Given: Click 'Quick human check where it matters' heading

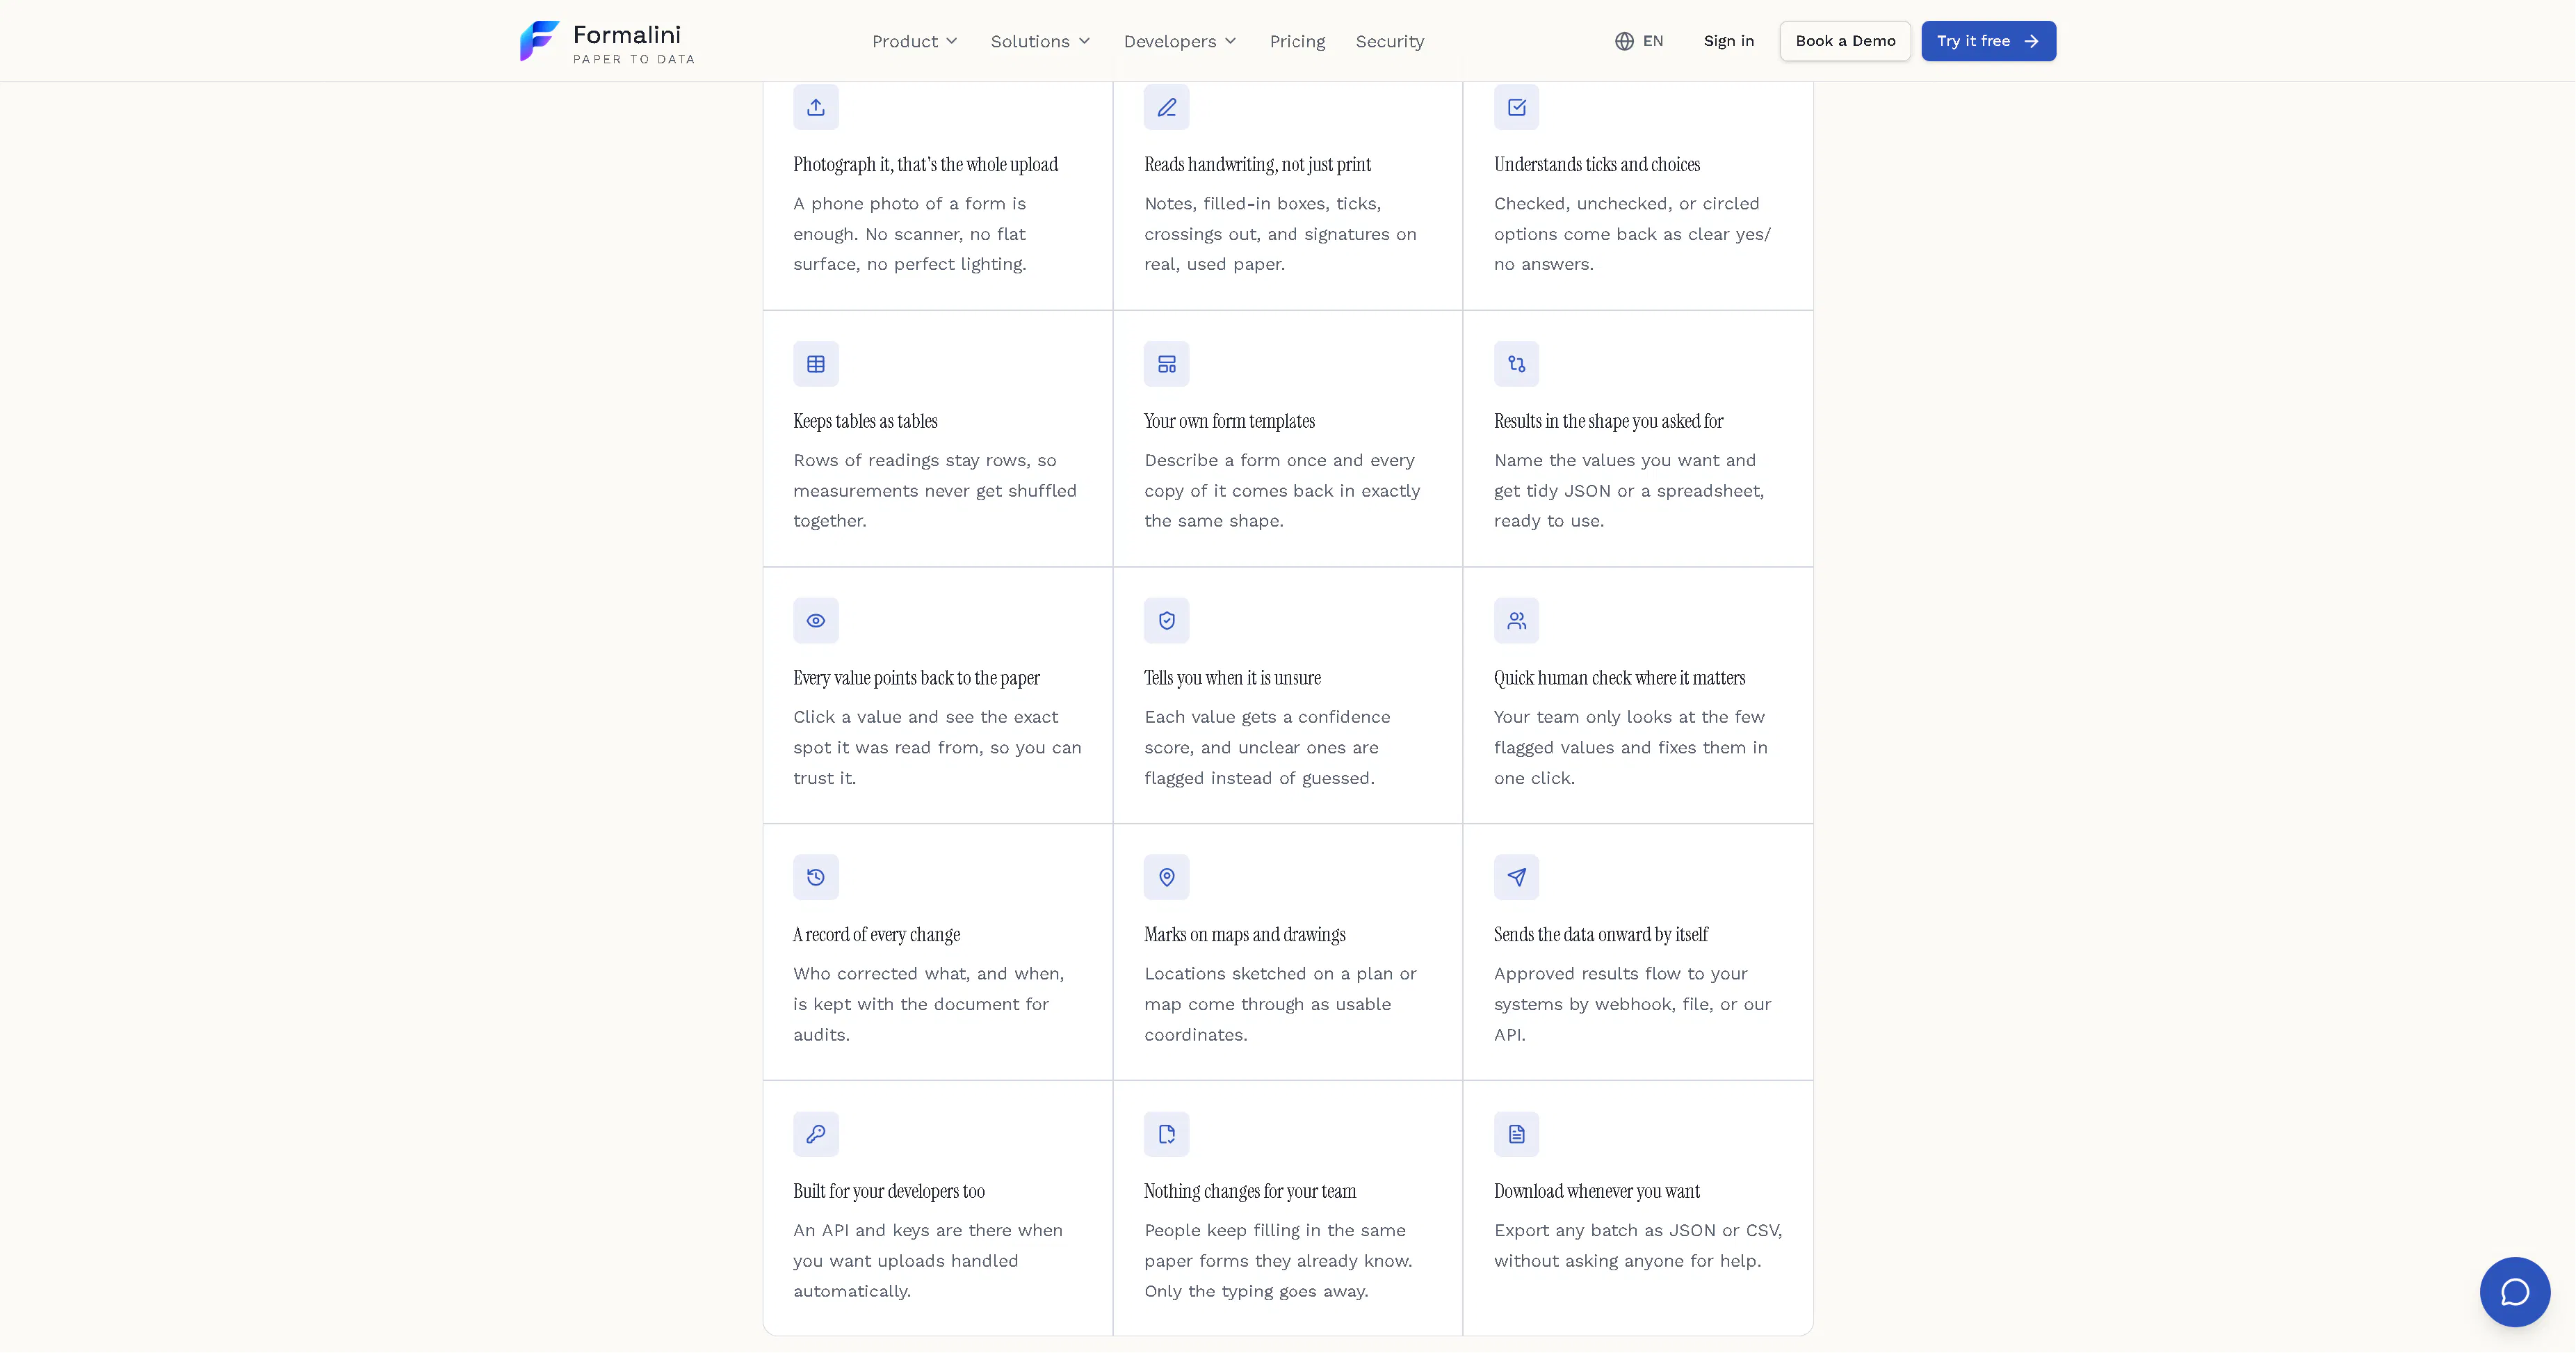Looking at the screenshot, I should [1619, 678].
